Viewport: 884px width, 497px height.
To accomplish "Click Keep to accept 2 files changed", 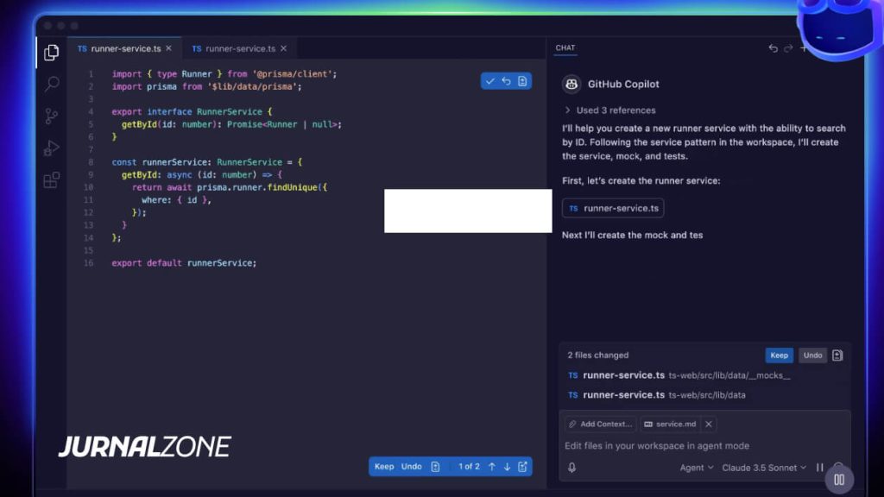I will pos(779,355).
